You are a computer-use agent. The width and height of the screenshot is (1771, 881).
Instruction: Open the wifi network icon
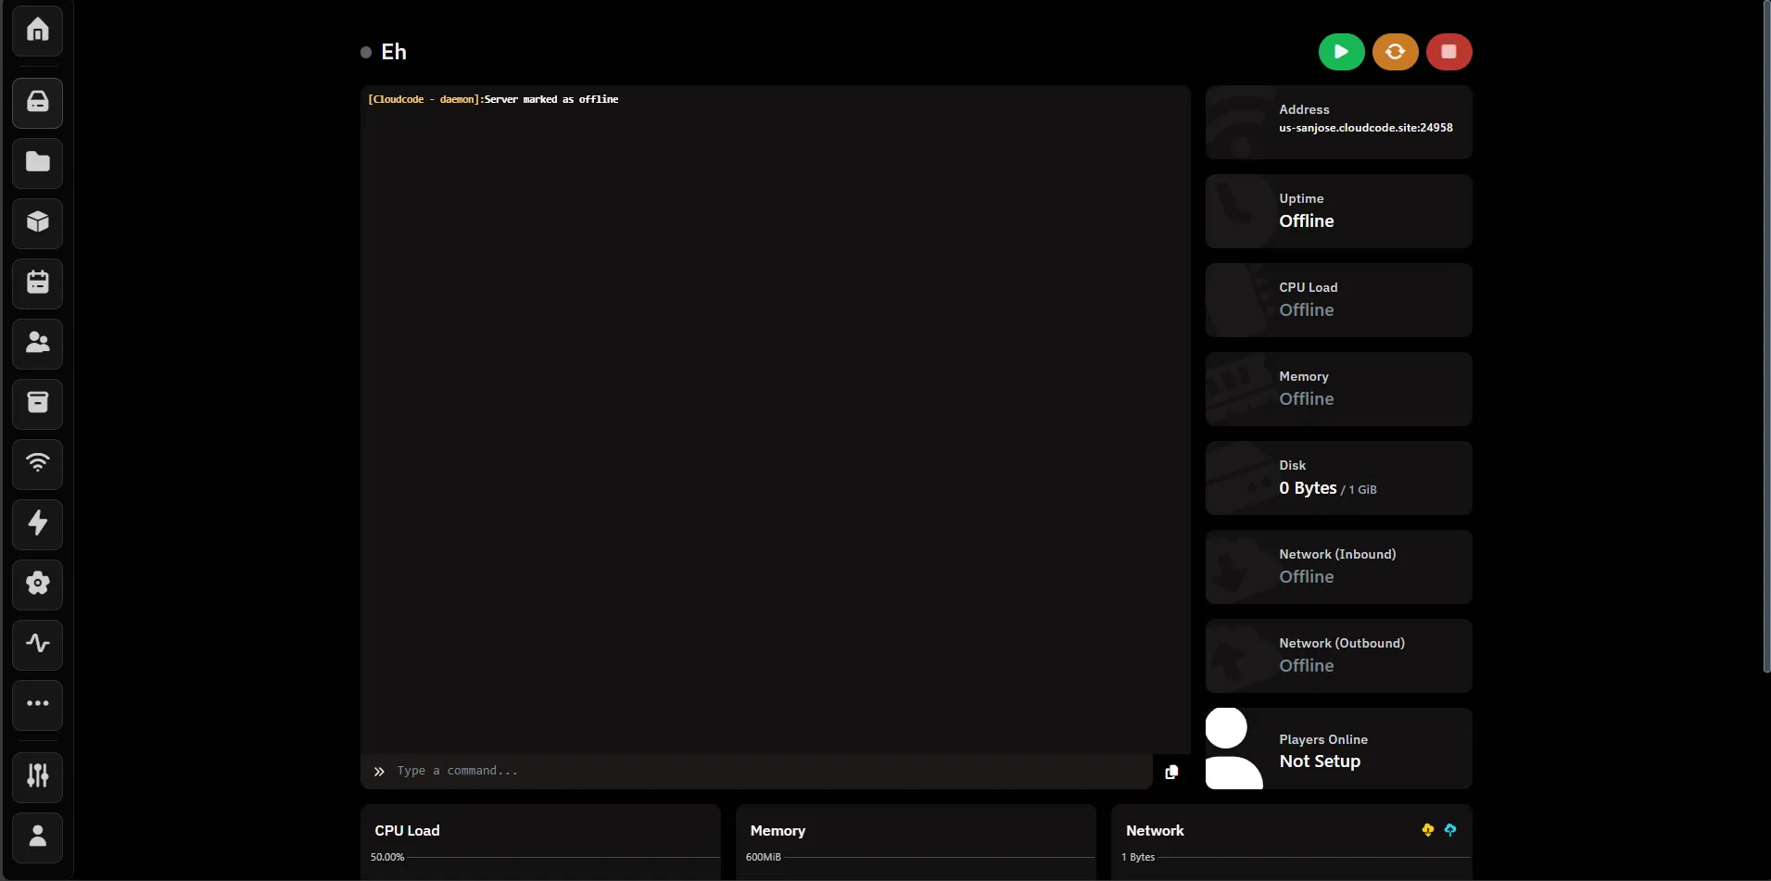coord(37,463)
